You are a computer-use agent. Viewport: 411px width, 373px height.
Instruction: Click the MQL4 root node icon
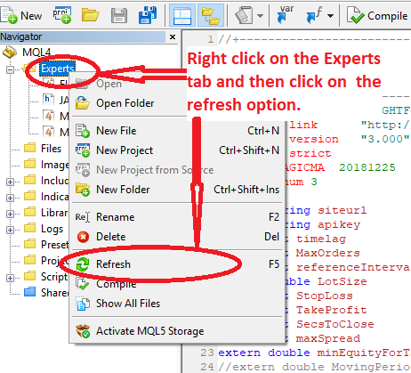pos(10,53)
